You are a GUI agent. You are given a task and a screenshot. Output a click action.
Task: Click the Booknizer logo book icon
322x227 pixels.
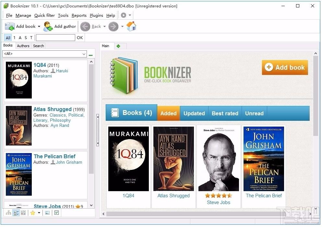tap(124, 76)
